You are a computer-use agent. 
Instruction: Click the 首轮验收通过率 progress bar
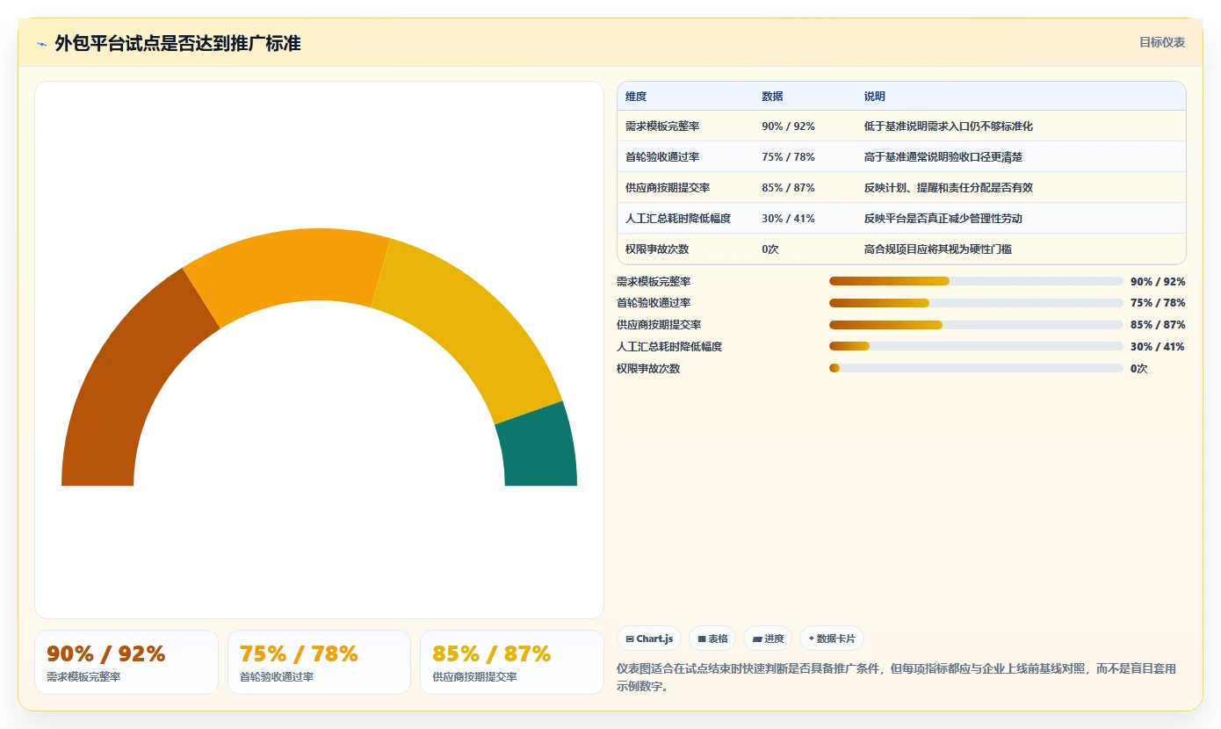976,303
